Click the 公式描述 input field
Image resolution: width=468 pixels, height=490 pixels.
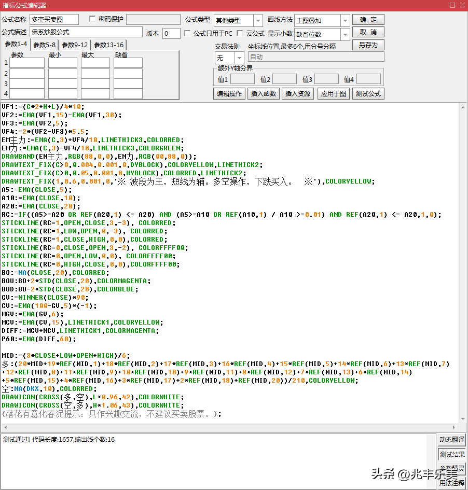click(86, 32)
